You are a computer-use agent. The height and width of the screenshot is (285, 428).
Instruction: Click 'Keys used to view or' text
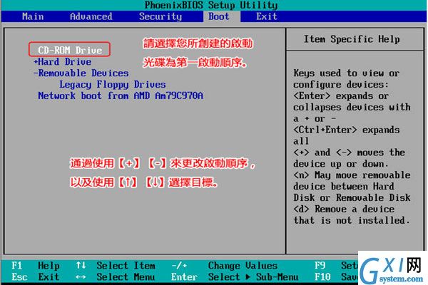pyautogui.click(x=347, y=73)
